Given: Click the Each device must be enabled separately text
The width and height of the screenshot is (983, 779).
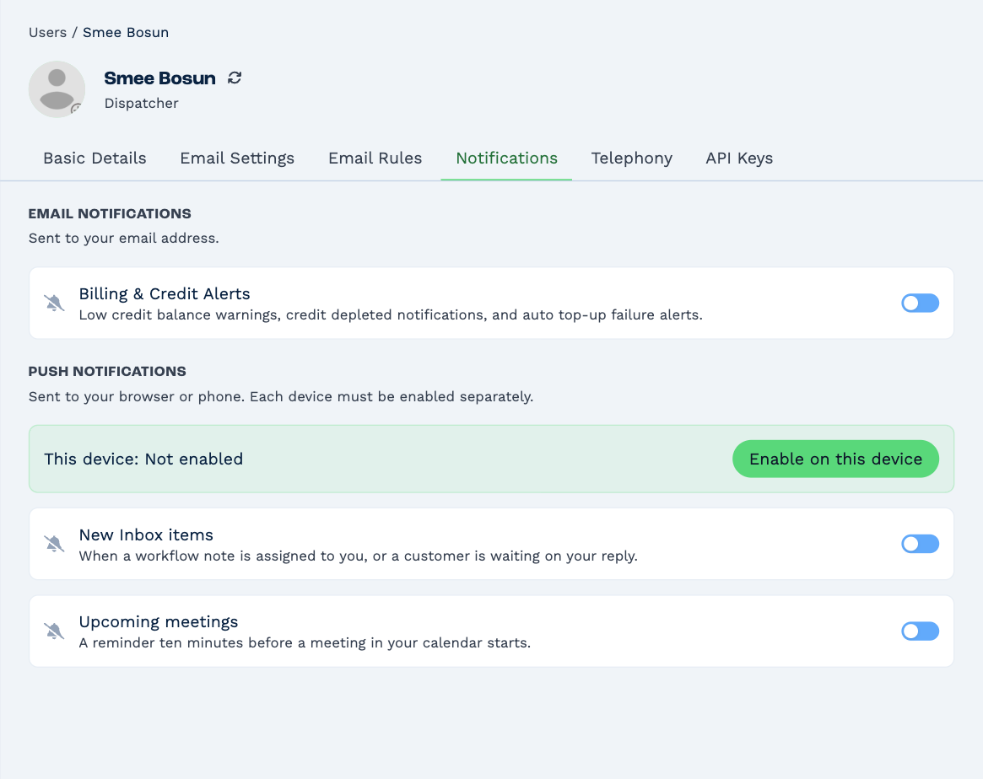Looking at the screenshot, I should [x=392, y=397].
